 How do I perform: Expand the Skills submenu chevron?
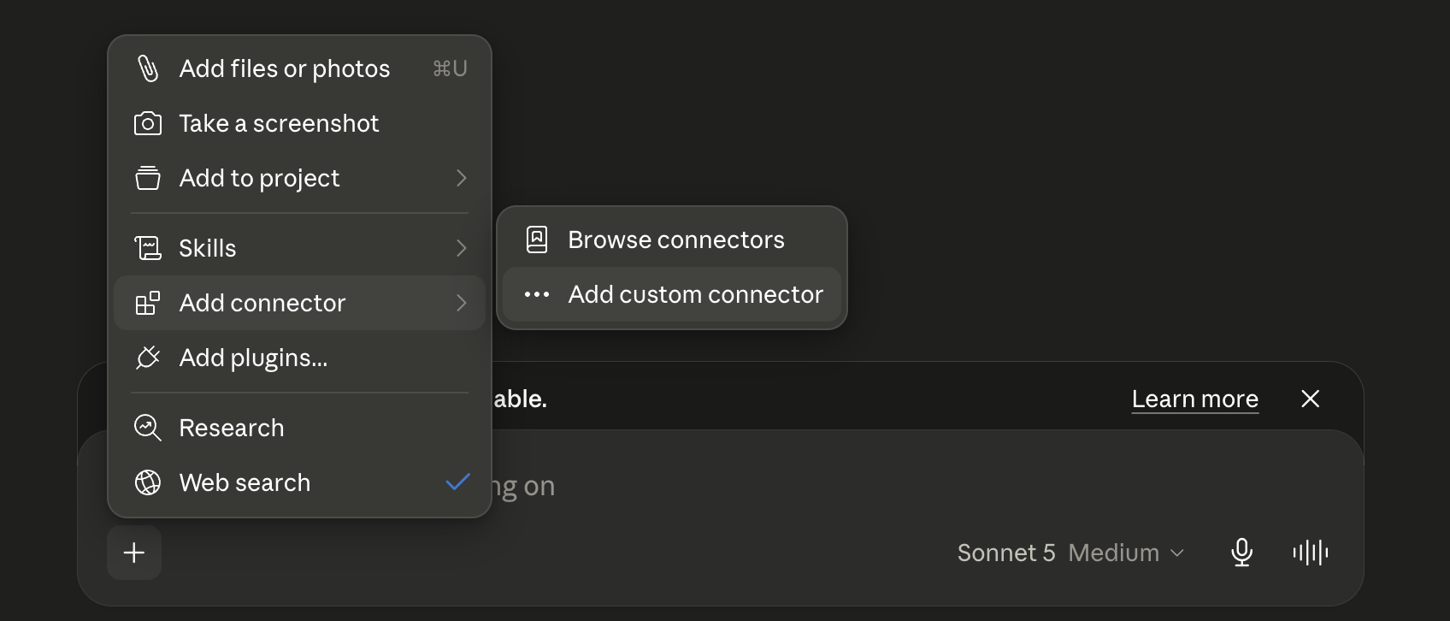(462, 248)
